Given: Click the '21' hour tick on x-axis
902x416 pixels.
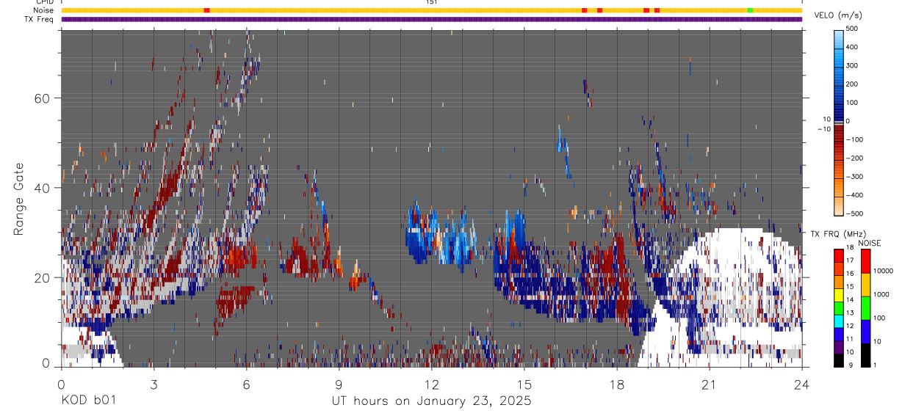Looking at the screenshot, I should tap(709, 384).
